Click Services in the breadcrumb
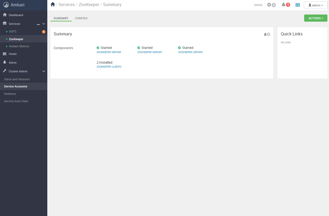Screen dimensions: 329x216 click(67, 4)
